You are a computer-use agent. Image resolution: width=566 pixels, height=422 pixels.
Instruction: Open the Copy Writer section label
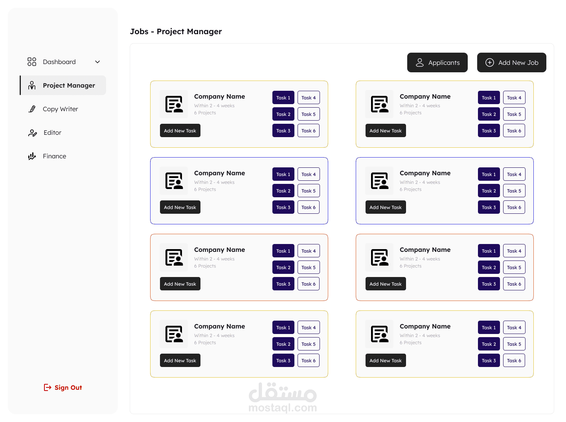61,109
